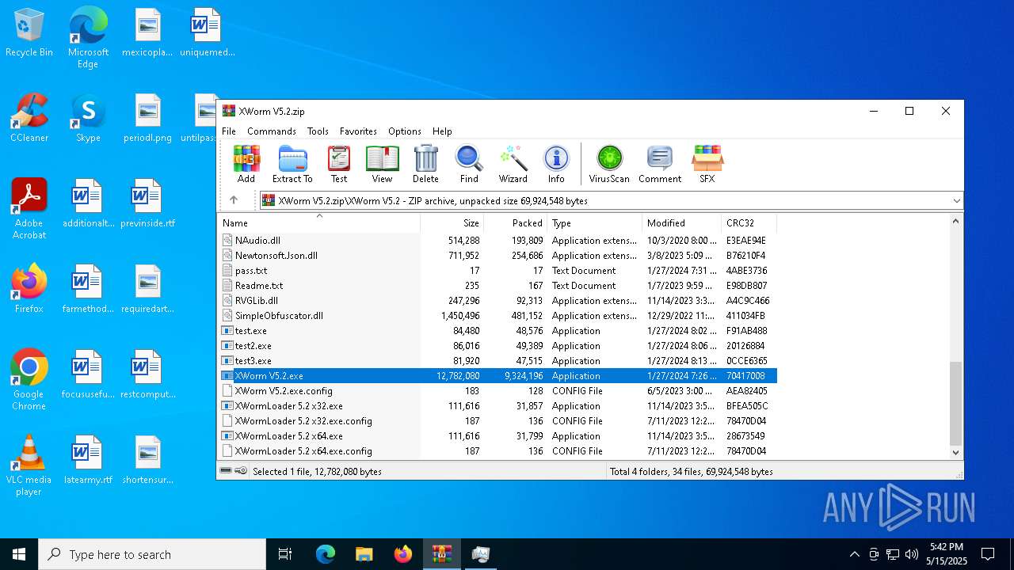Viewport: 1014px width, 570px height.
Task: Open Google Chrome desktop shortcut
Action: pyautogui.click(x=29, y=380)
